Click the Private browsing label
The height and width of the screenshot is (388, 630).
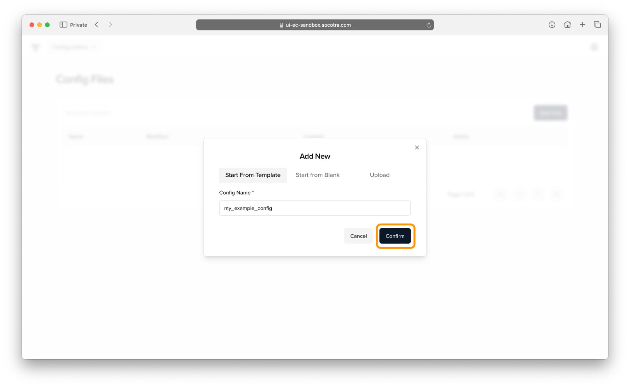tap(78, 25)
